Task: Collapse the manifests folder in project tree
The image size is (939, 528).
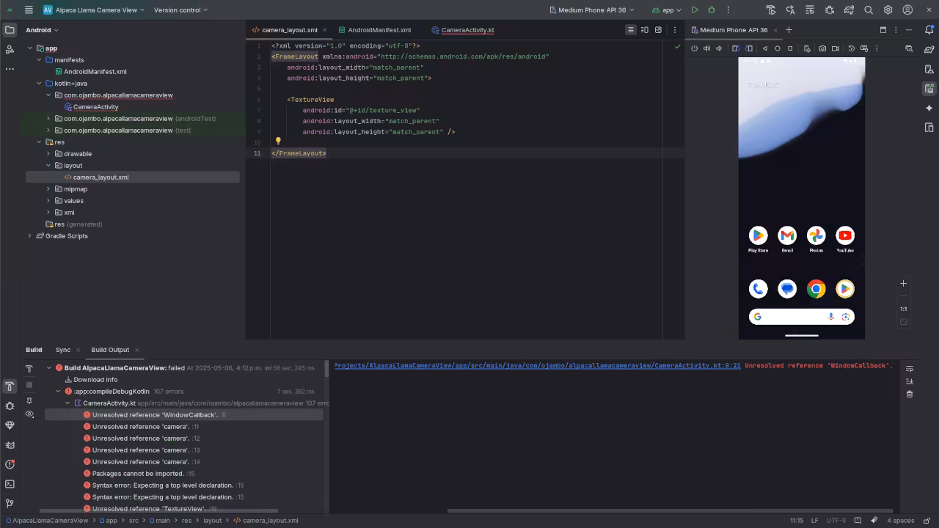Action: click(x=40, y=60)
